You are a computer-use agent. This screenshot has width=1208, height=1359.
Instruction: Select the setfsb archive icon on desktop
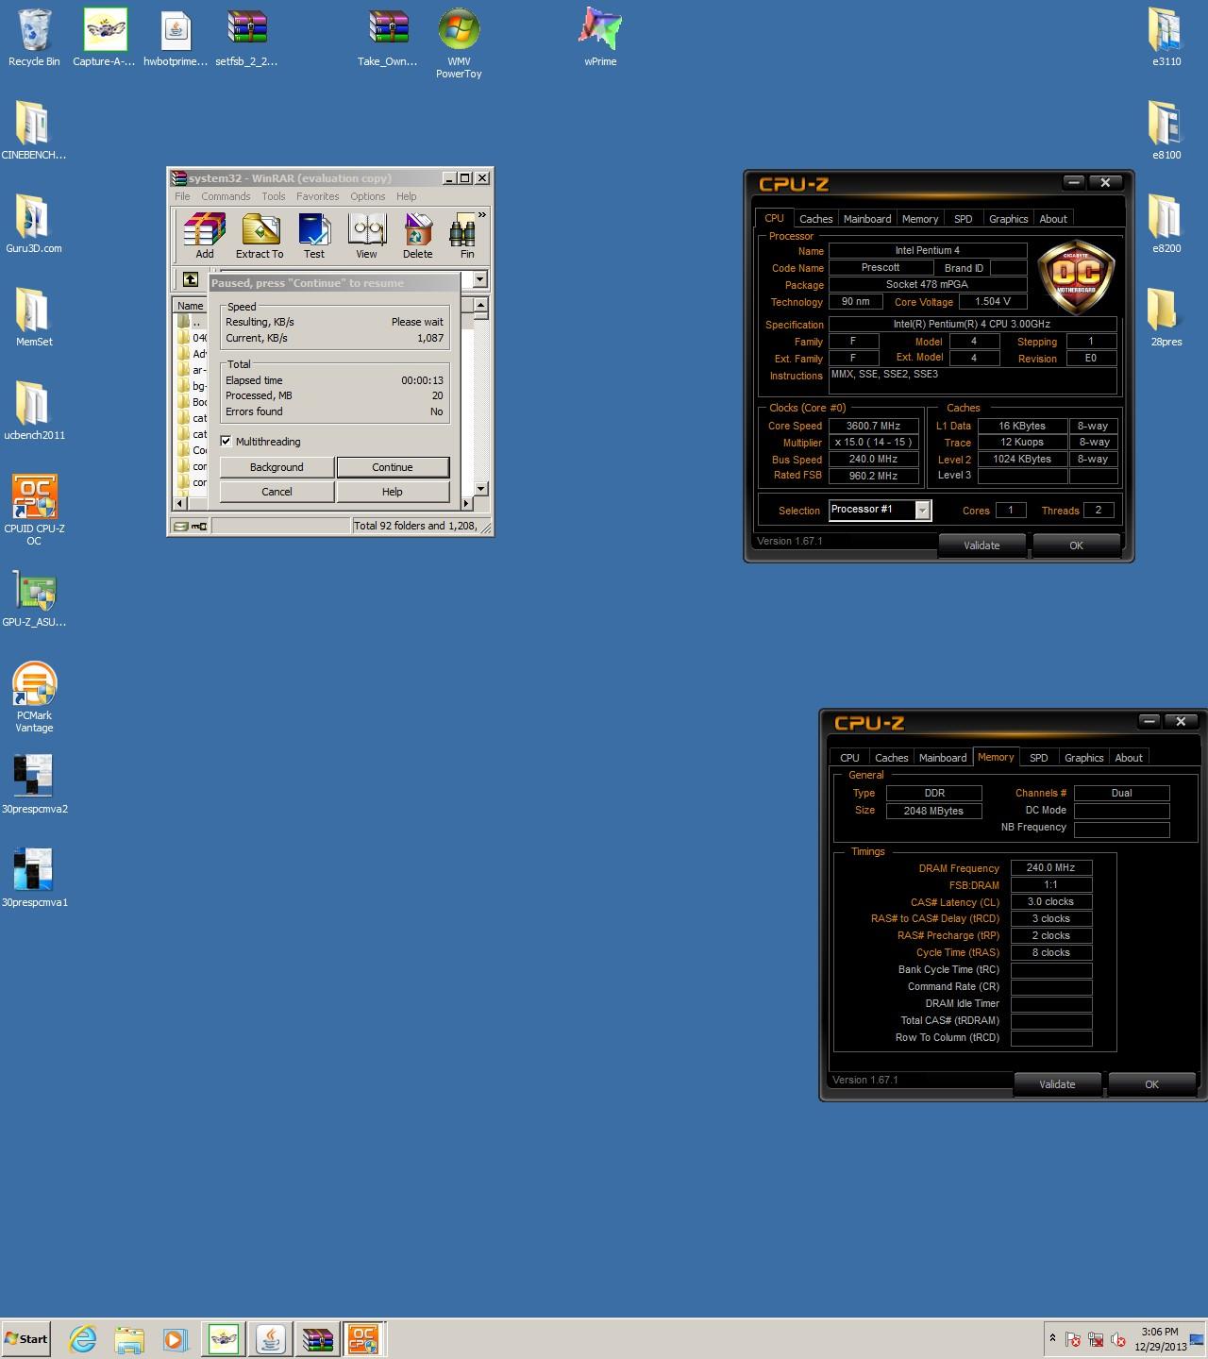(246, 38)
